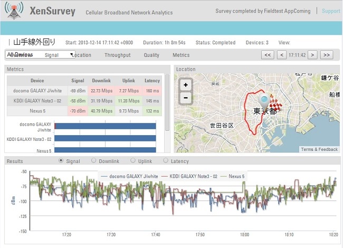Click the Downlink column header in table

101,81
